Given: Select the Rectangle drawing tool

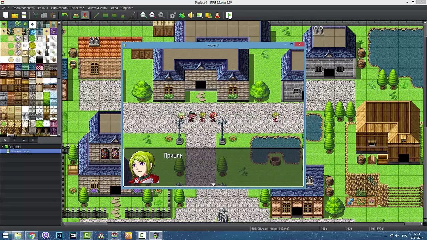Looking at the screenshot, I should click(105, 15).
